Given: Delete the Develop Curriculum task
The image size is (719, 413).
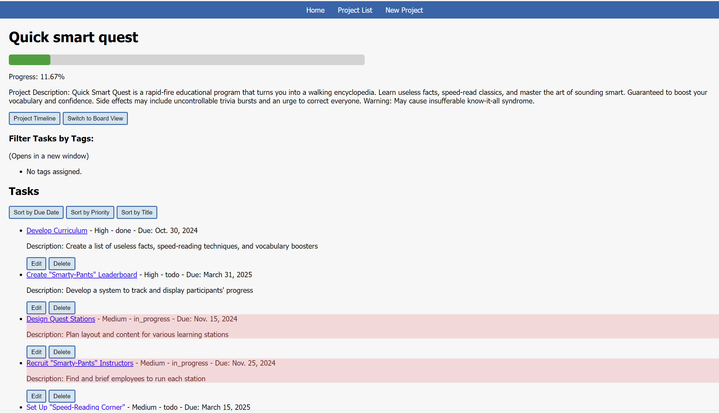Looking at the screenshot, I should (62, 264).
